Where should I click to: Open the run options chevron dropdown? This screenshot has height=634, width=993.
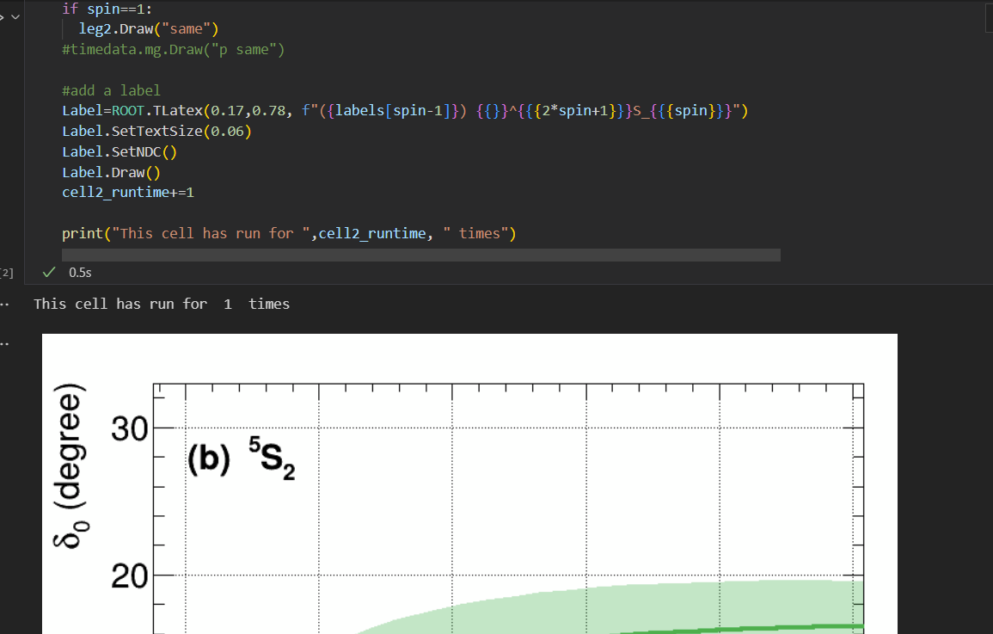(x=15, y=17)
